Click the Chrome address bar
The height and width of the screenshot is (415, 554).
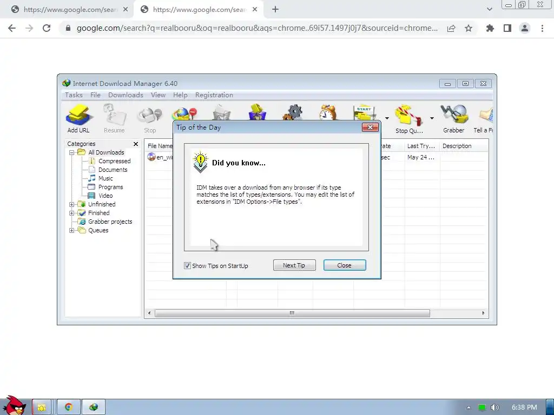(257, 28)
